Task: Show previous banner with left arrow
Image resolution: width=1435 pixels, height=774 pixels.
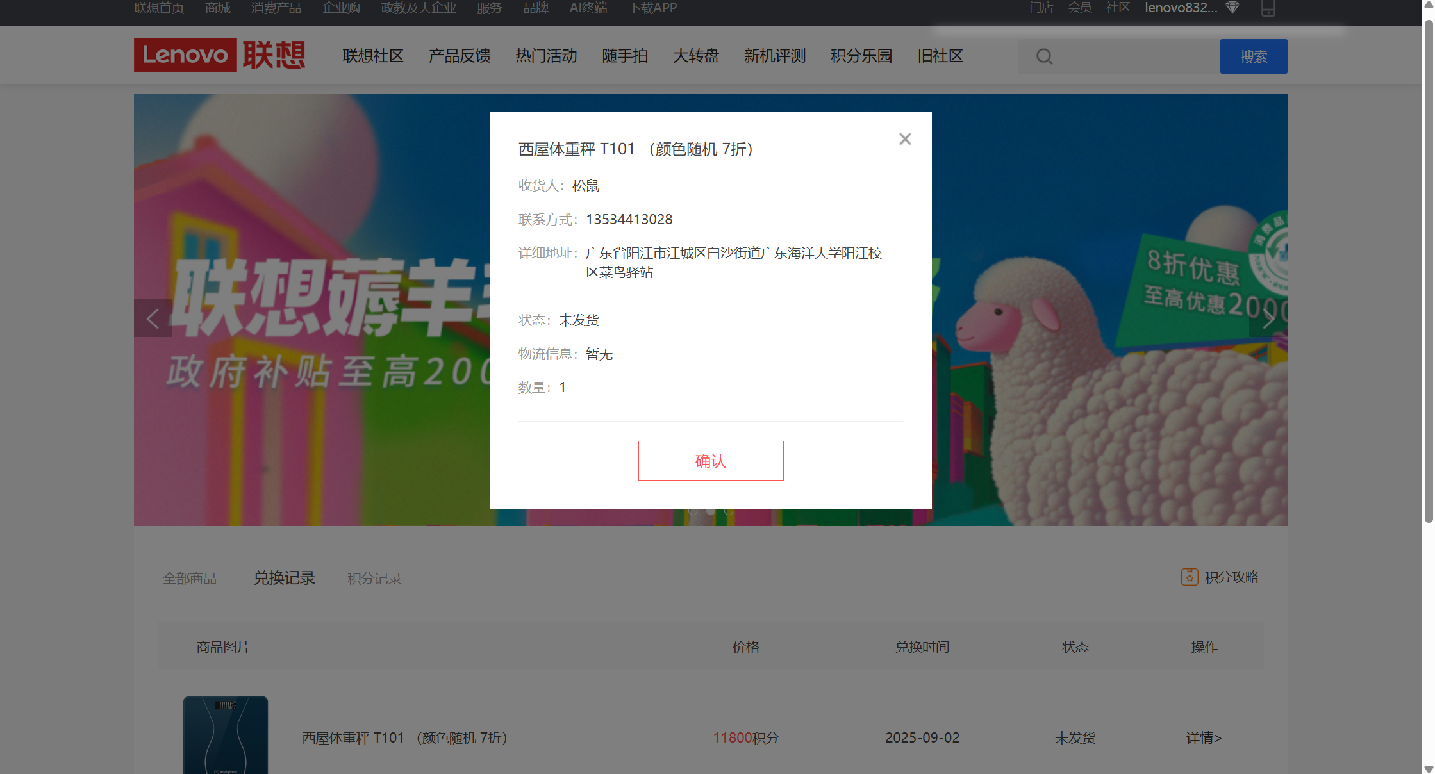Action: click(x=153, y=318)
